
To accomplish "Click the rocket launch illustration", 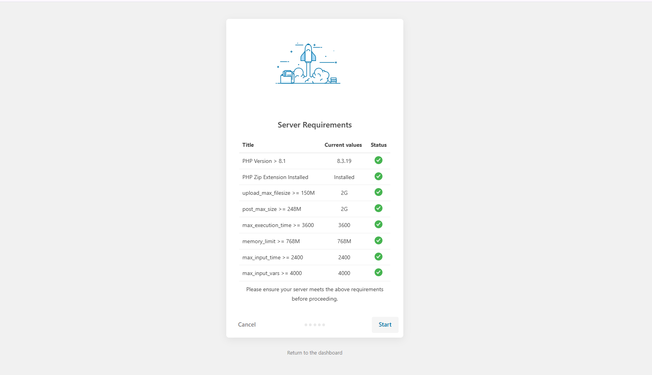I will click(x=308, y=64).
